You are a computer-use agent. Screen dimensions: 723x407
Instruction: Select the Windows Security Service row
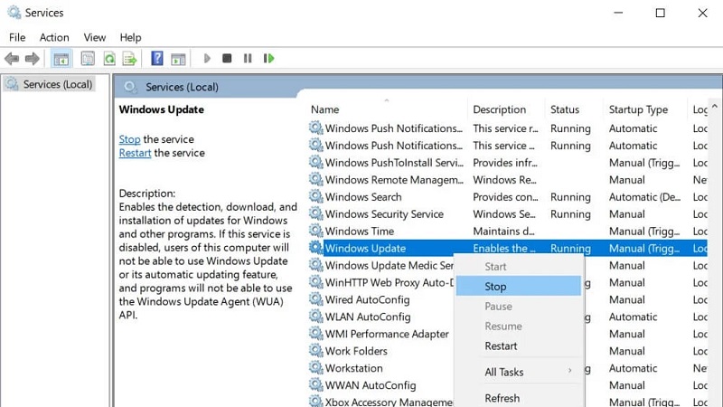pyautogui.click(x=507, y=214)
